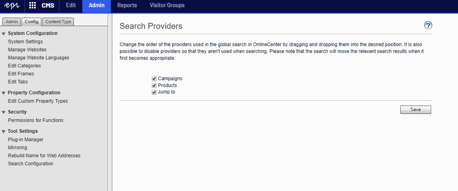The image size is (458, 191).
Task: Open the Manage Websites link
Action: click(27, 50)
